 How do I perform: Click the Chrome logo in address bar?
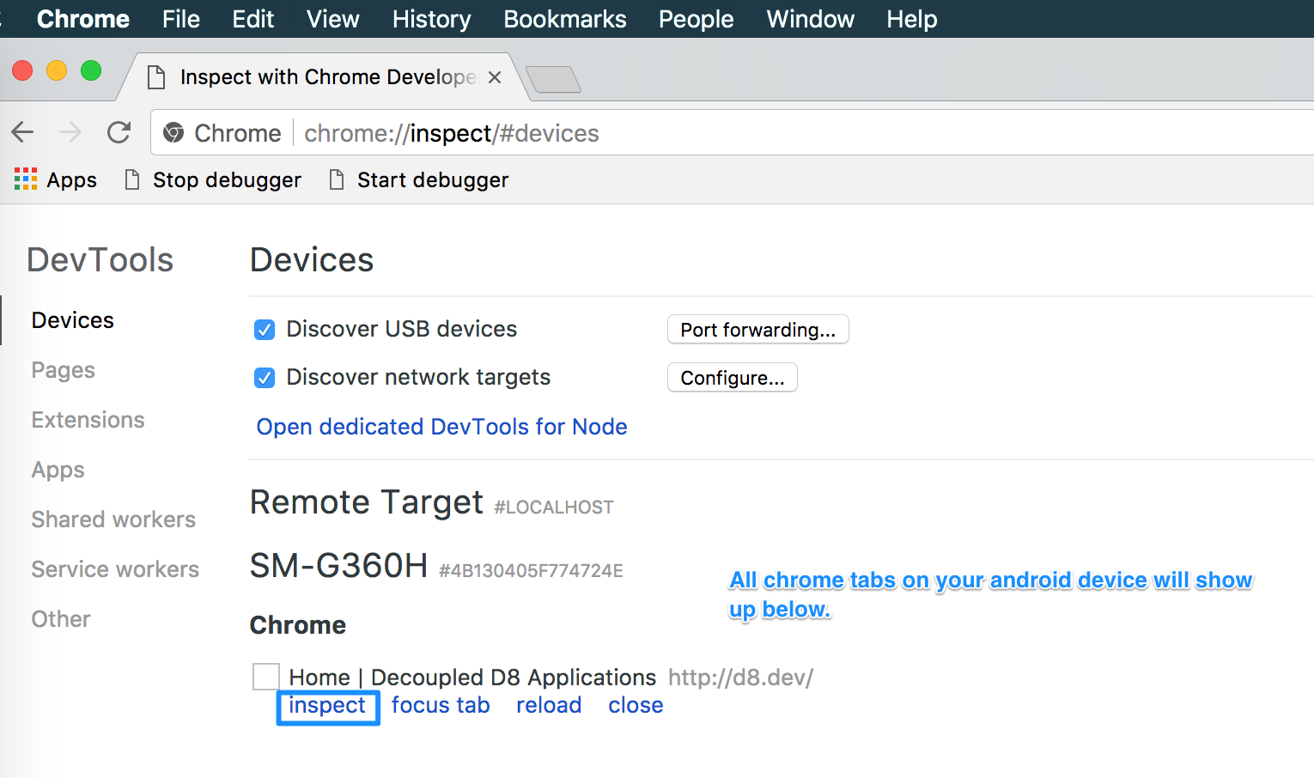173,133
